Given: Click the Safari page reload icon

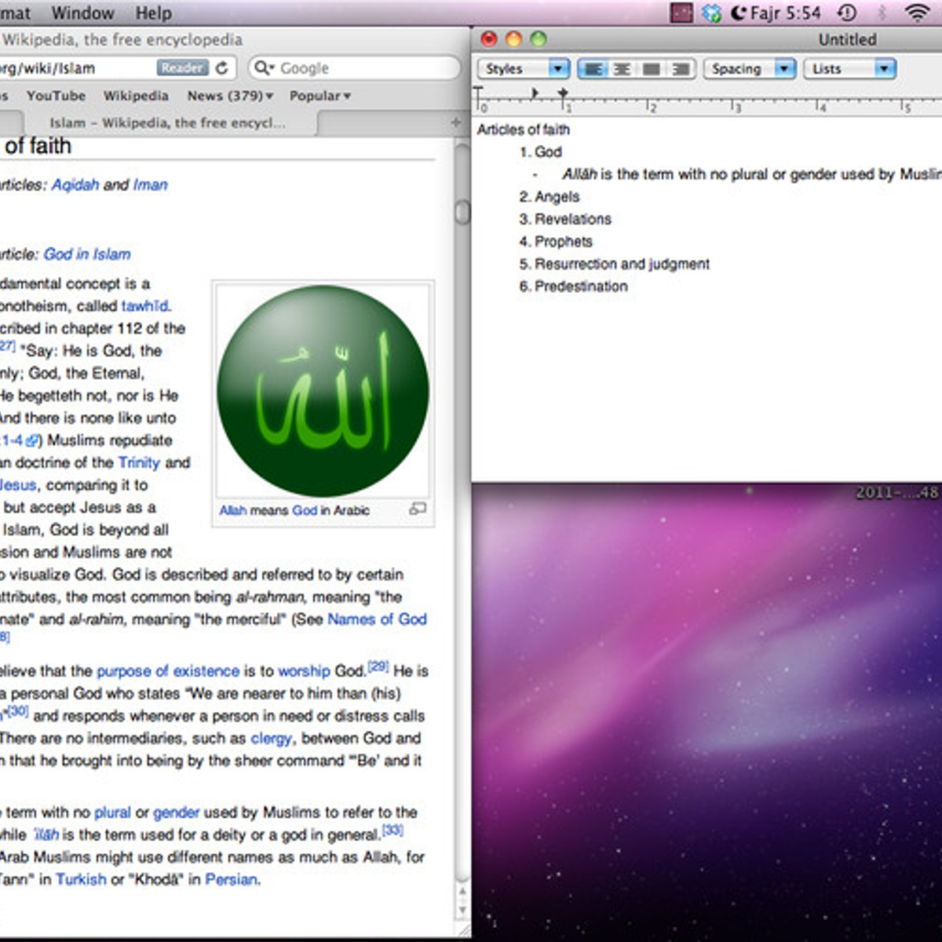Looking at the screenshot, I should pyautogui.click(x=222, y=68).
